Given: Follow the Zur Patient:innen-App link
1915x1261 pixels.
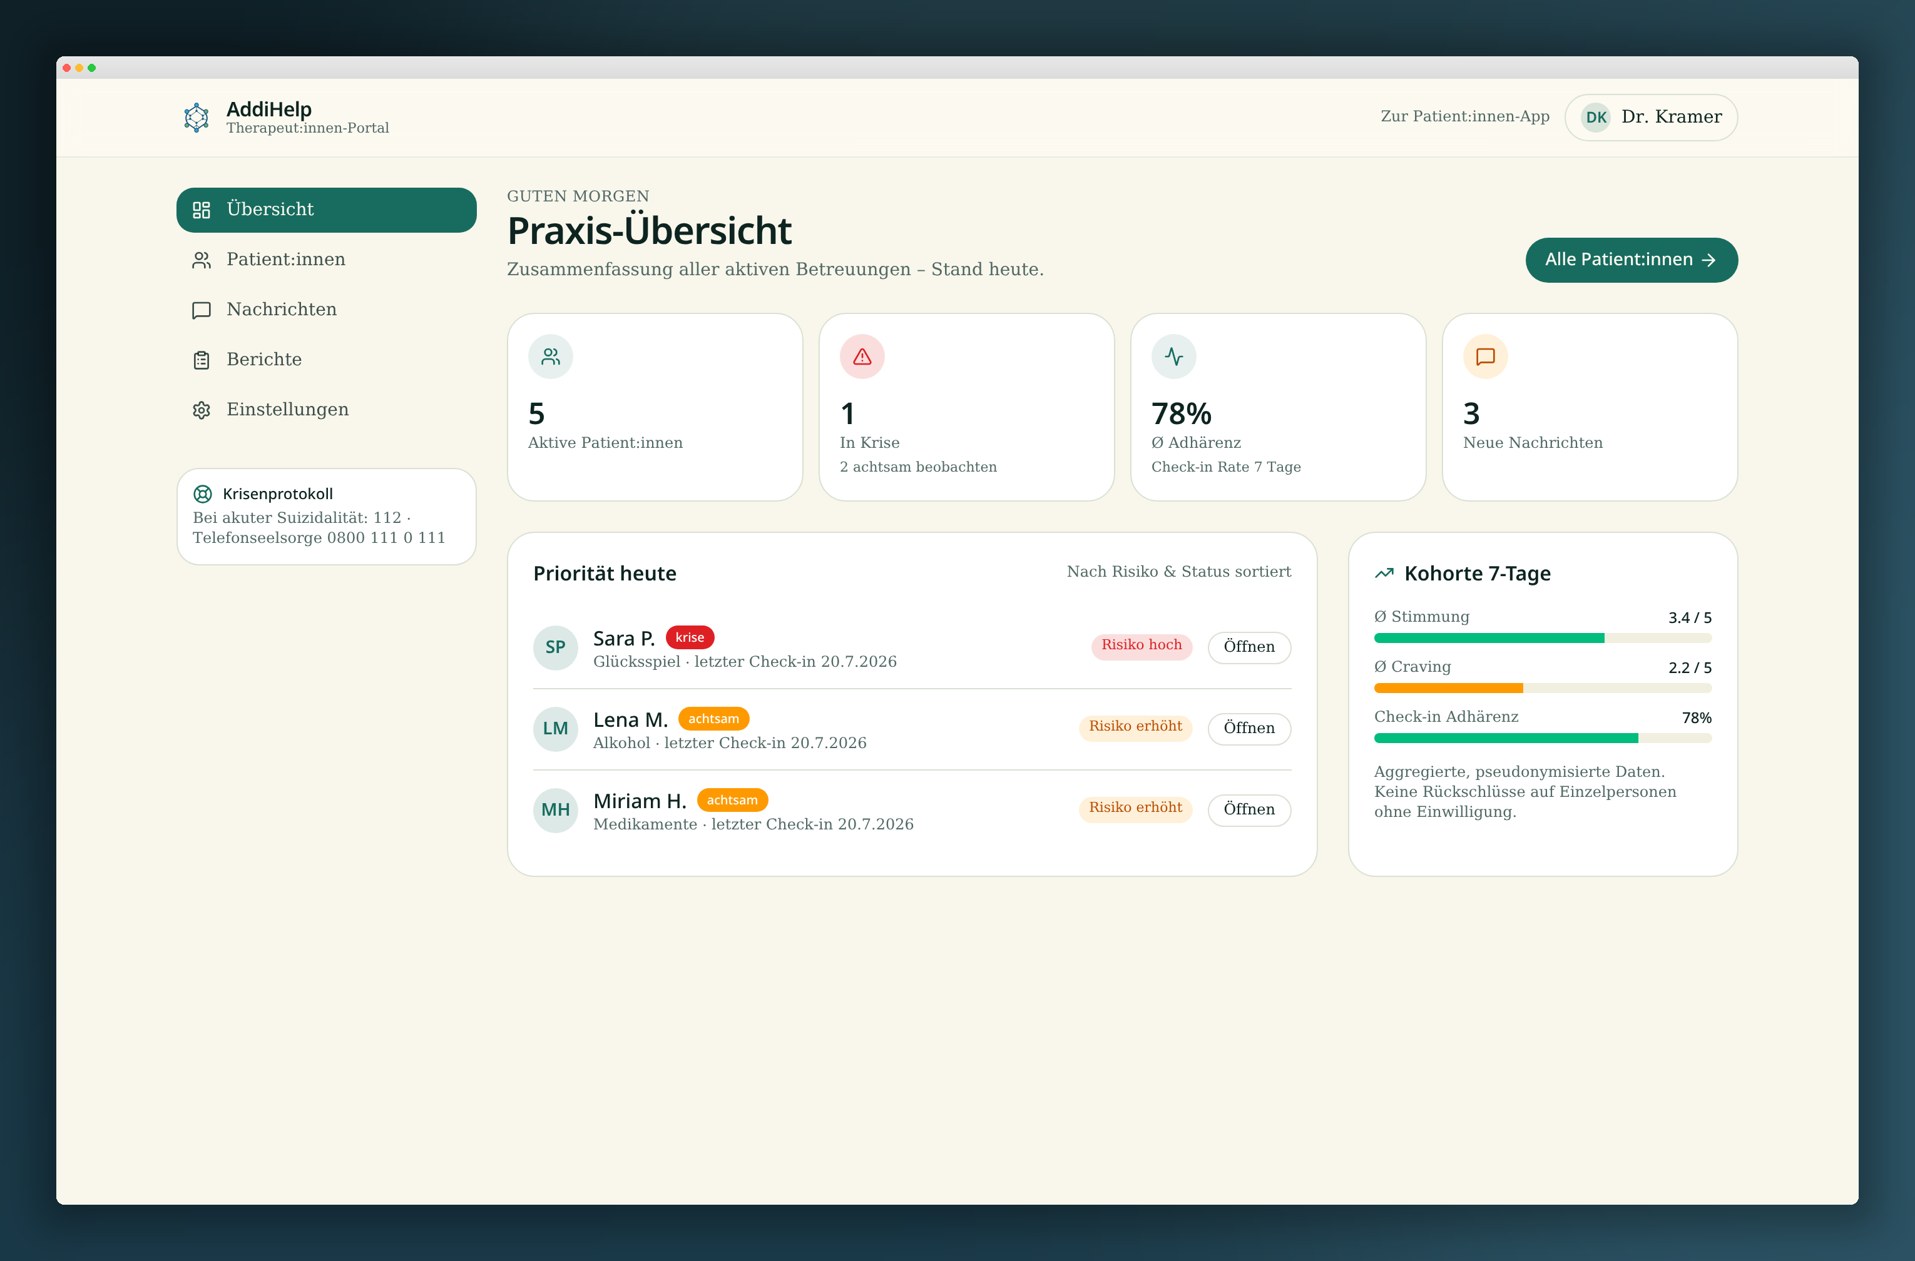Looking at the screenshot, I should (1464, 116).
